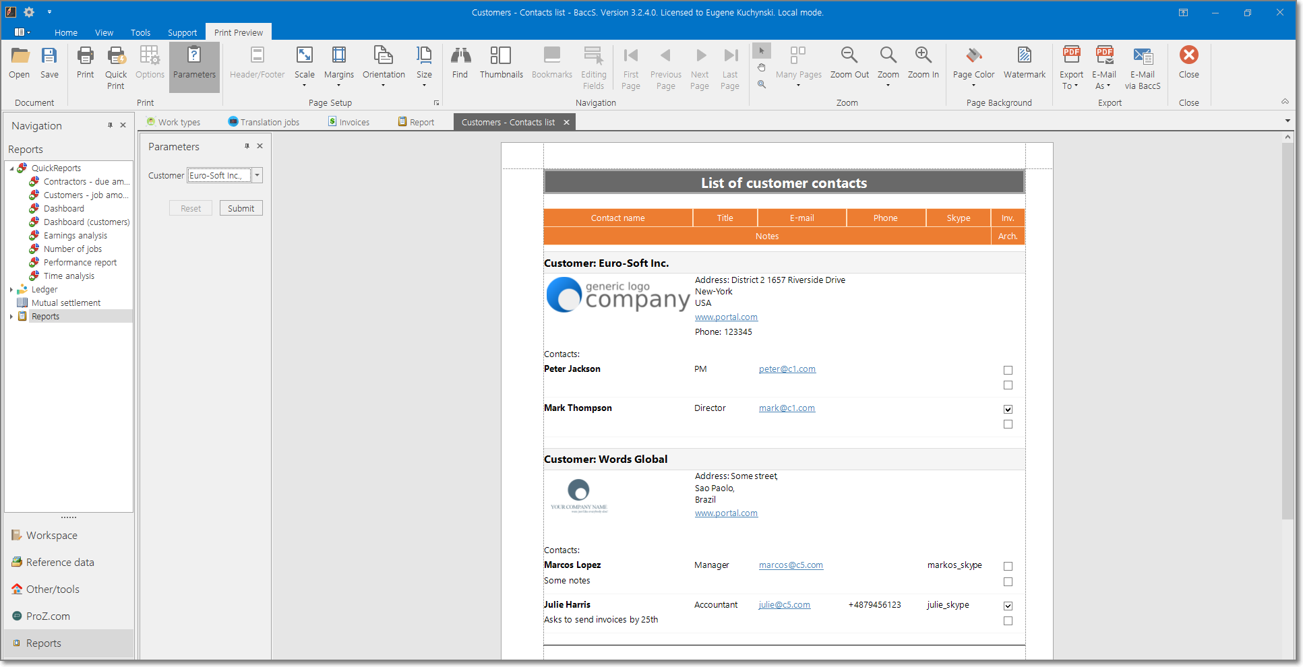The height and width of the screenshot is (667, 1303).
Task: Toggle Marcos Lopez's Arch. checkbox
Action: tap(1008, 581)
